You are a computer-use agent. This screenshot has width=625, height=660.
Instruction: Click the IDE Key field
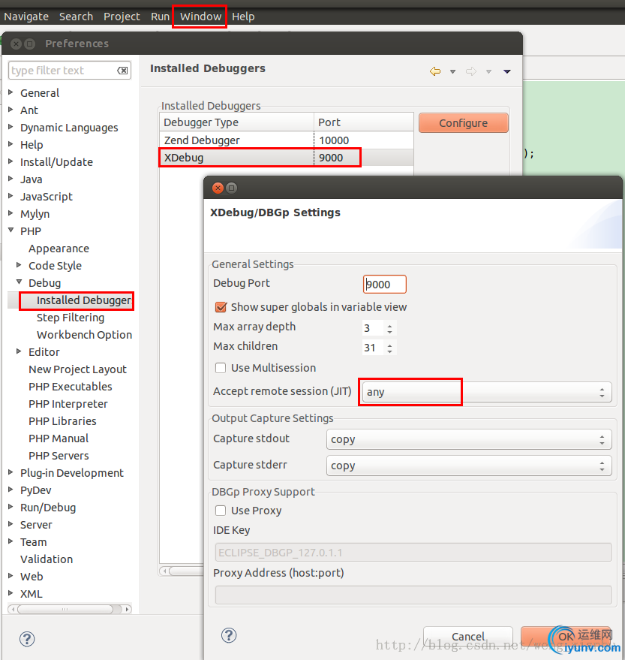(x=413, y=552)
